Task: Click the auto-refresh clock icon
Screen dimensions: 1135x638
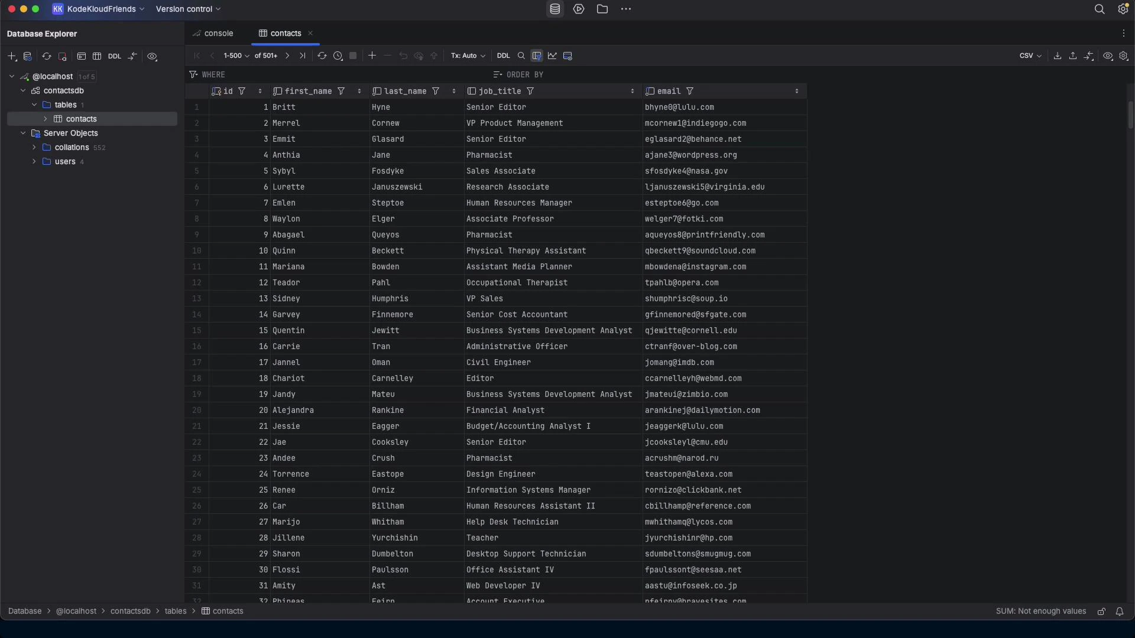Action: tap(338, 56)
